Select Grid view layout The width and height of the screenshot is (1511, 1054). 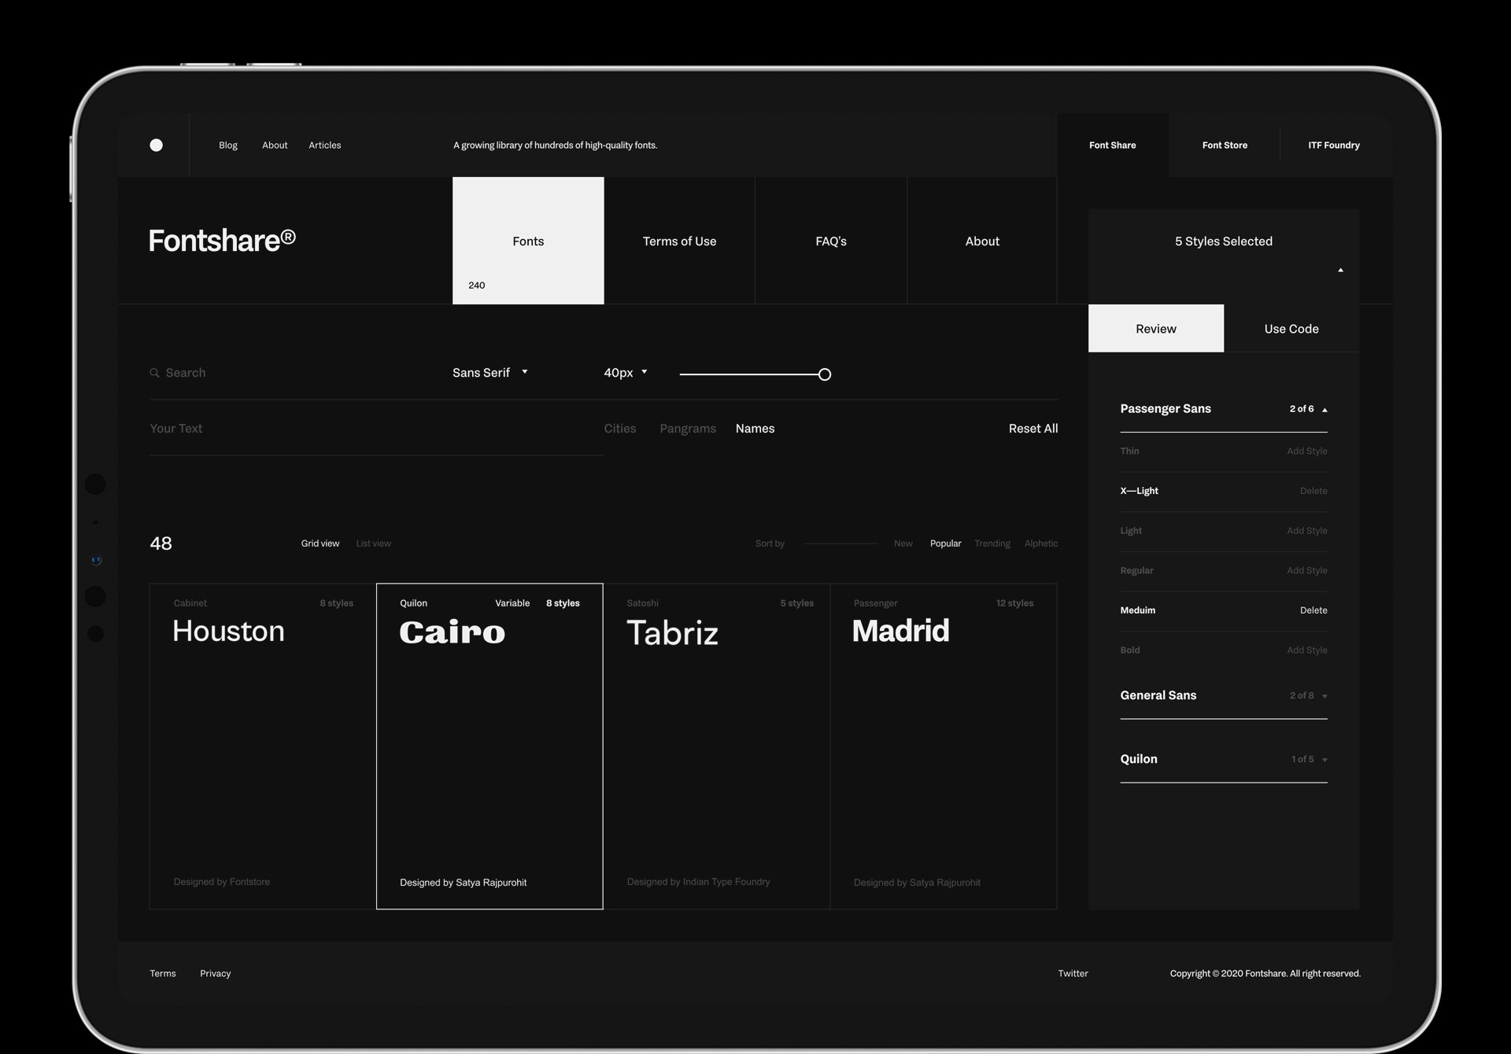coord(320,544)
